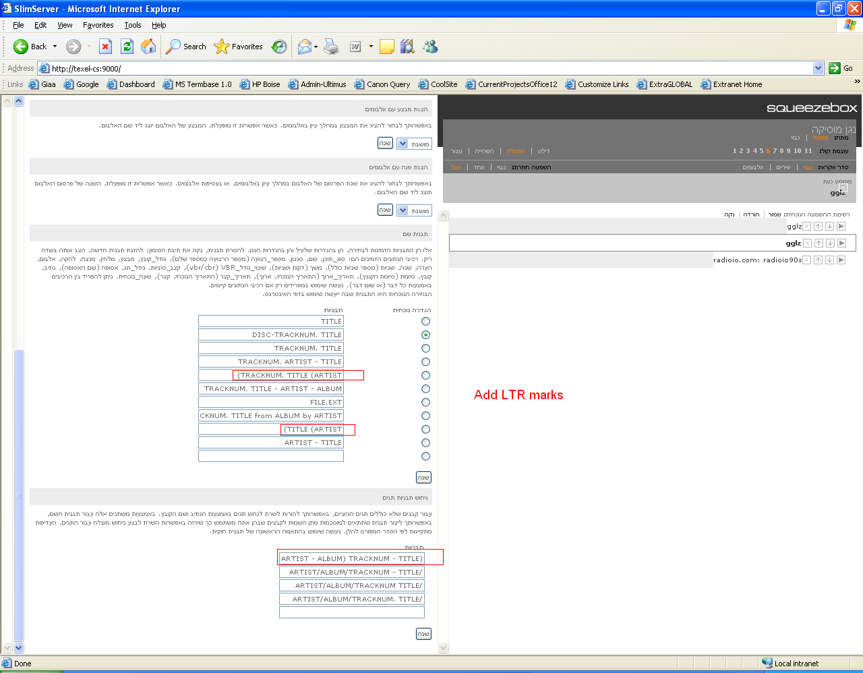863x673 pixels.
Task: Select radio button for ARTIST - TITLE format
Action: tap(425, 443)
